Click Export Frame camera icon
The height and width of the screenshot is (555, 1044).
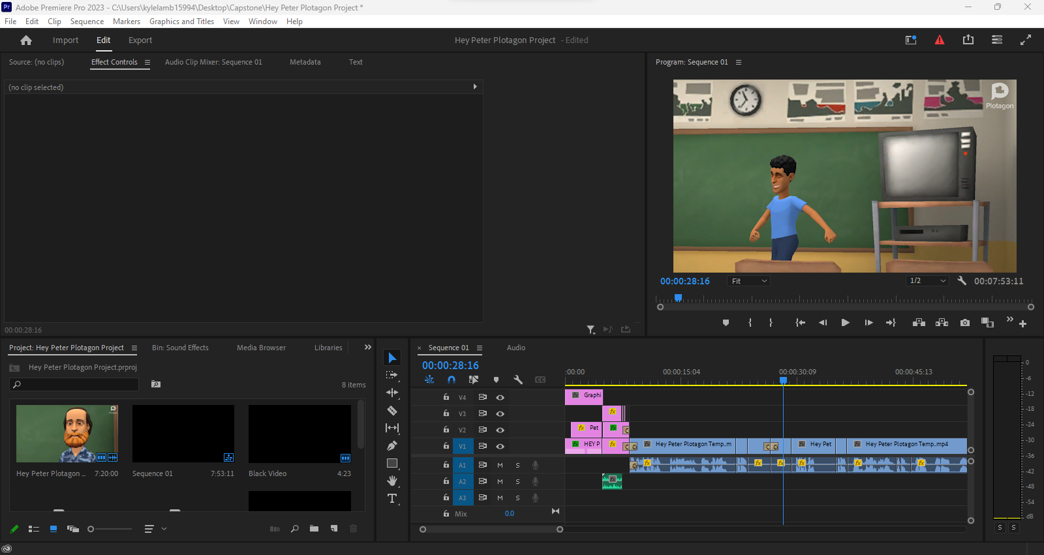965,323
